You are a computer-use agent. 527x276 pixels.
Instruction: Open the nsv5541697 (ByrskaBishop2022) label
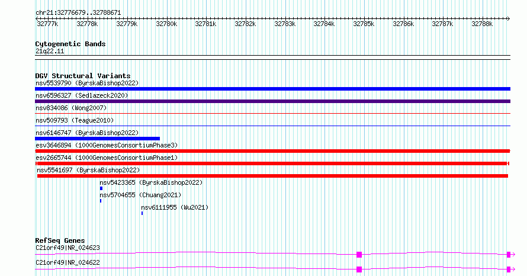[x=88, y=170]
